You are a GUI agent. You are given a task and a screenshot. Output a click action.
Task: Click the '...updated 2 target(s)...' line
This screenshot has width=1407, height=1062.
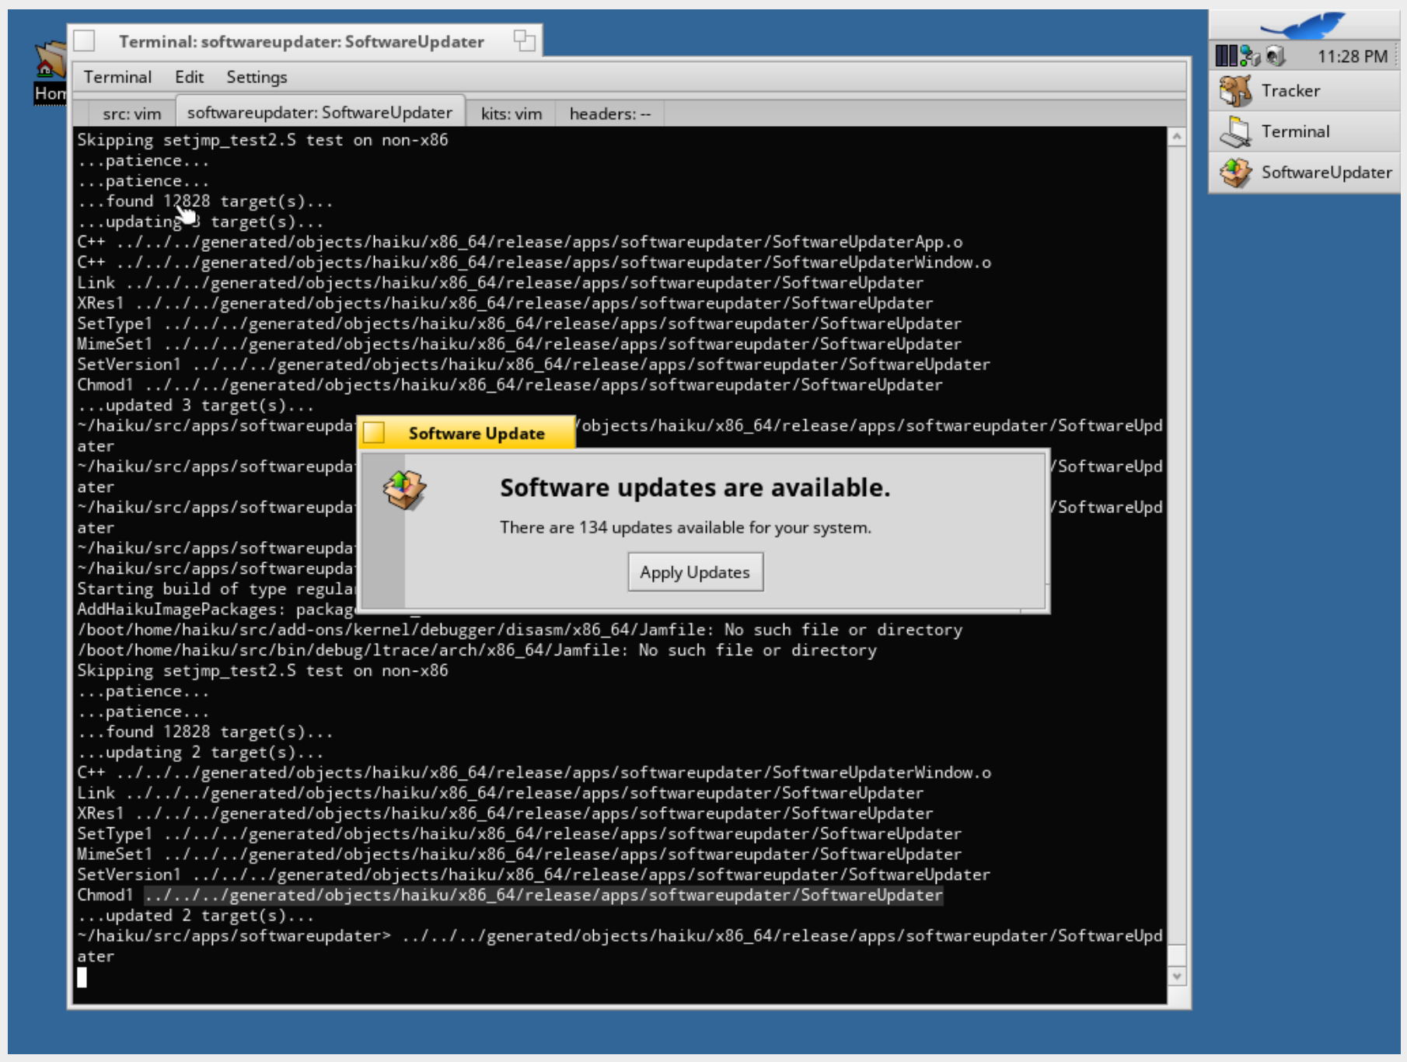coord(195,916)
